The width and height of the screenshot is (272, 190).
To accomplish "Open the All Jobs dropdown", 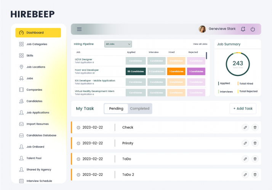I will pyautogui.click(x=118, y=44).
